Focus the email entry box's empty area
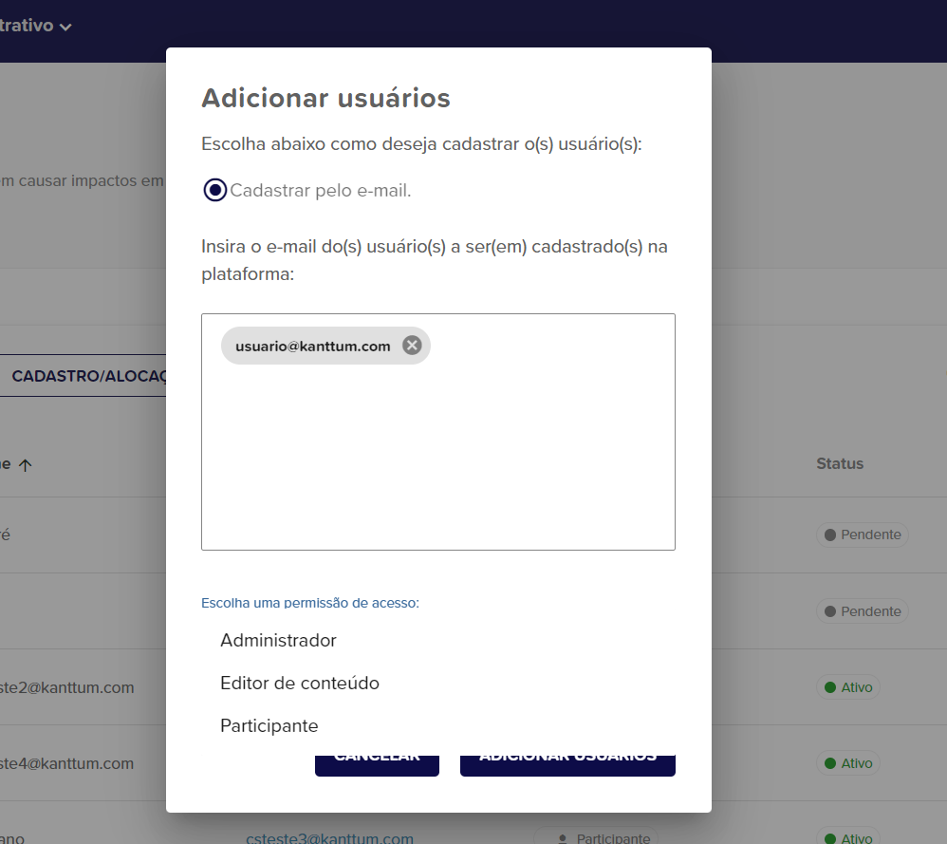Image resolution: width=947 pixels, height=844 pixels. [437, 456]
